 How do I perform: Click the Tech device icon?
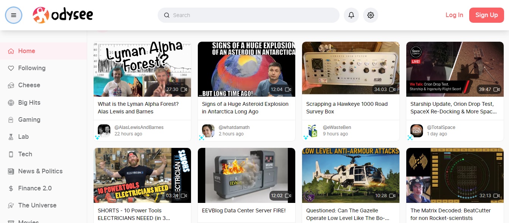point(11,154)
